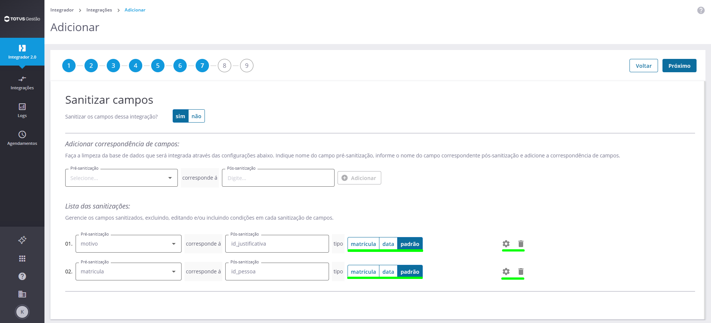
Task: Set sanitizar campos to não
Action: (196, 116)
